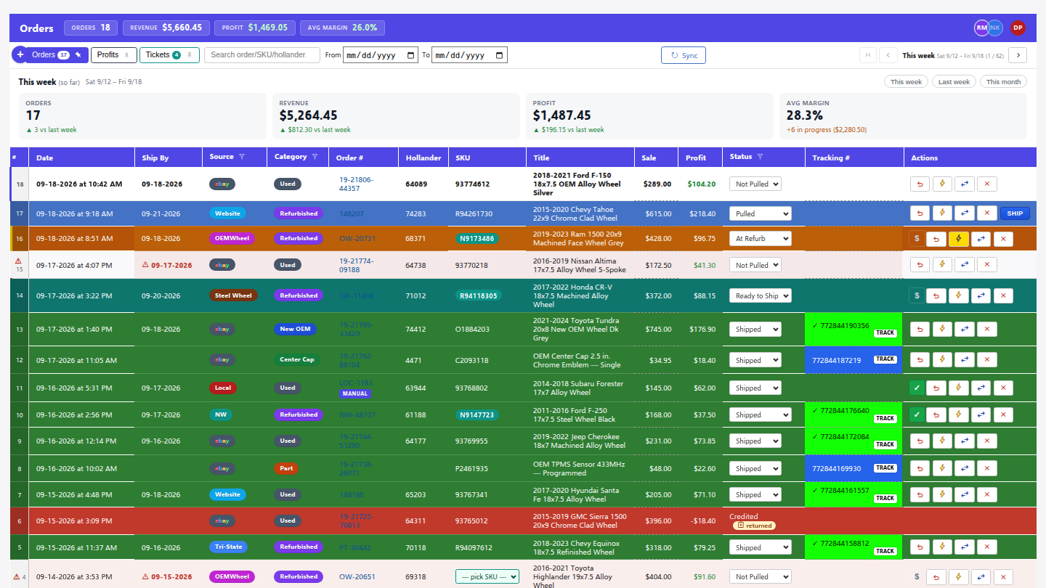Click the From date input field
The image size is (1046, 588).
[381, 55]
